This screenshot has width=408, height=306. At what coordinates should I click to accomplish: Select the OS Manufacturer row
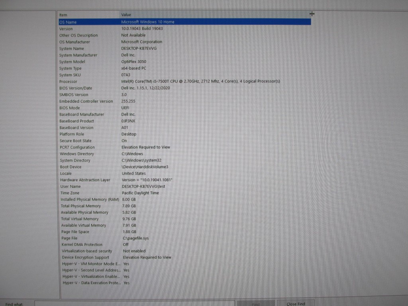[75, 41]
